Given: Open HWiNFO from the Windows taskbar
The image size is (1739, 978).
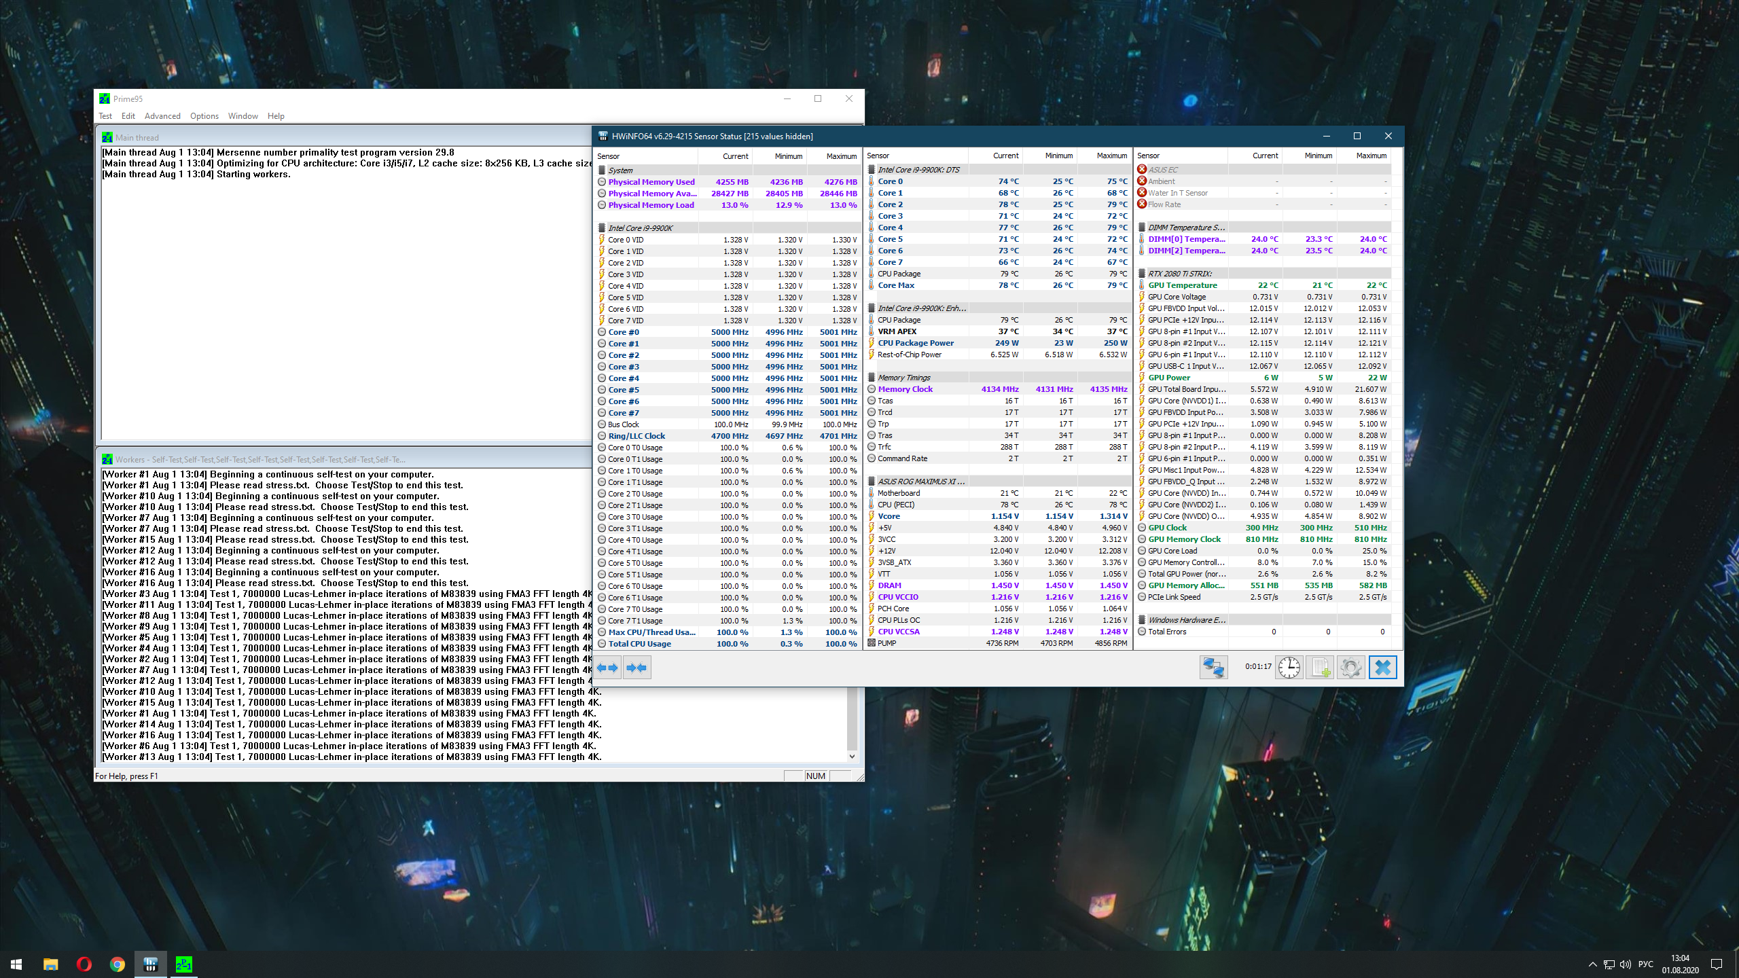Looking at the screenshot, I should [151, 964].
